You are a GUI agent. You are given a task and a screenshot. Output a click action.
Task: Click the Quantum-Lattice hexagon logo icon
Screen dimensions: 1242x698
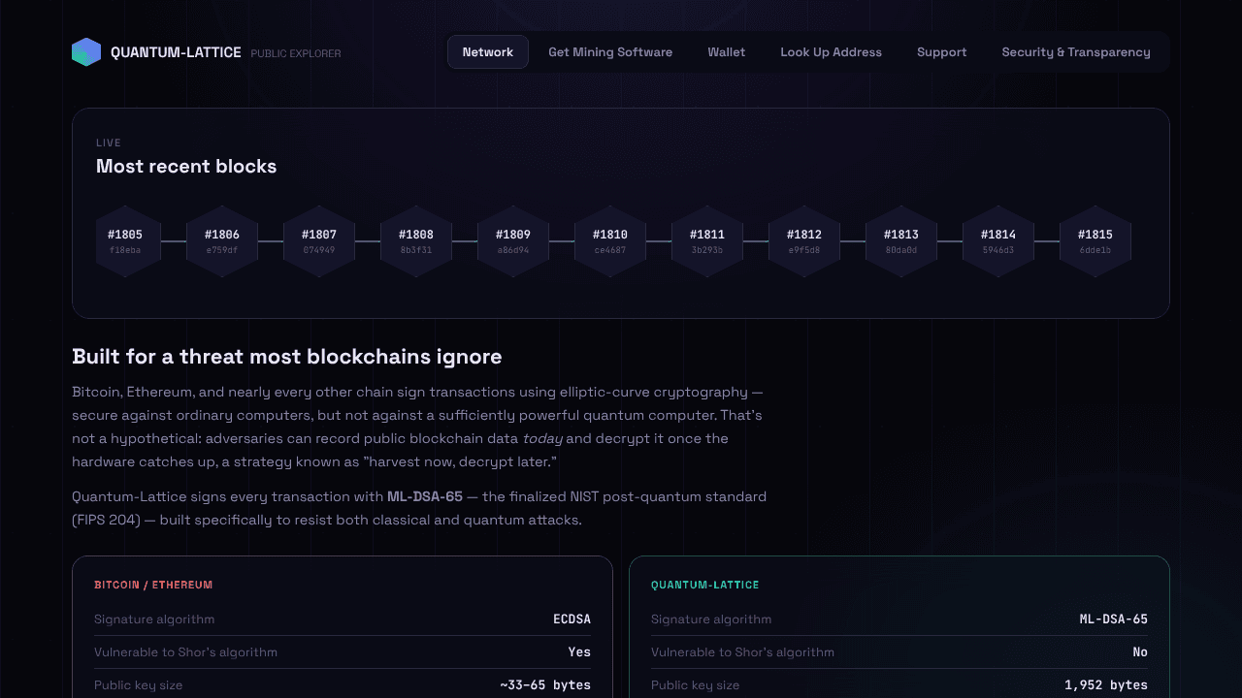86,52
